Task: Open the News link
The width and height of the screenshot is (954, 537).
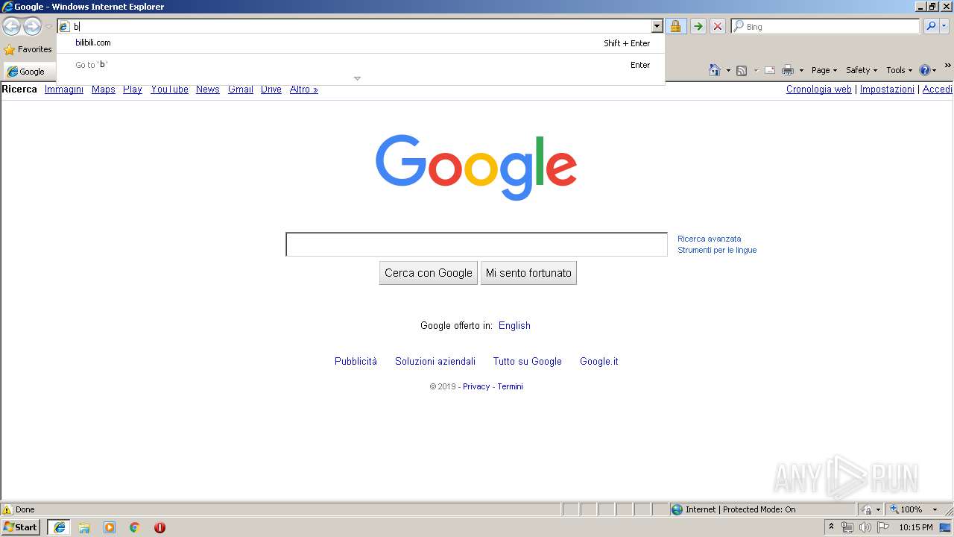Action: (x=208, y=89)
